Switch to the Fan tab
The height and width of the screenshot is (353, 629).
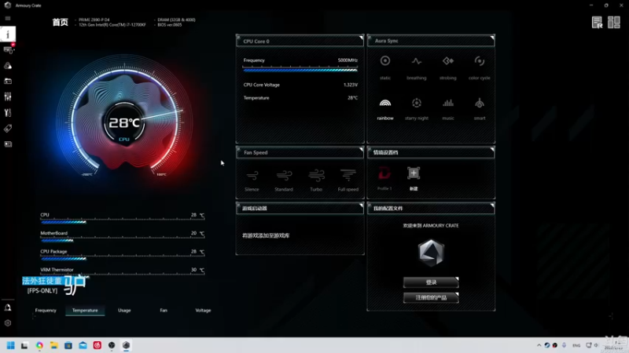click(x=164, y=310)
